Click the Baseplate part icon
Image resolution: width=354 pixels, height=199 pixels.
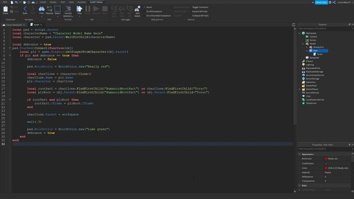click(x=307, y=57)
